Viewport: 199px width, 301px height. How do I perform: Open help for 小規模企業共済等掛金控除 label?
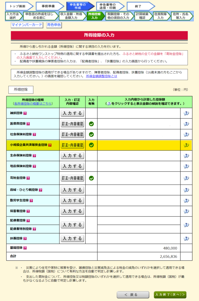point(50,145)
